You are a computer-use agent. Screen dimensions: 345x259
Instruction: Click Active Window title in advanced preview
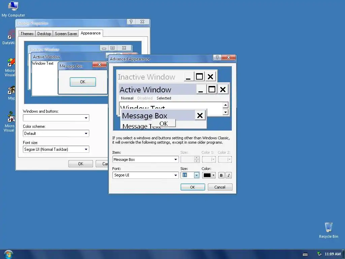[145, 90]
